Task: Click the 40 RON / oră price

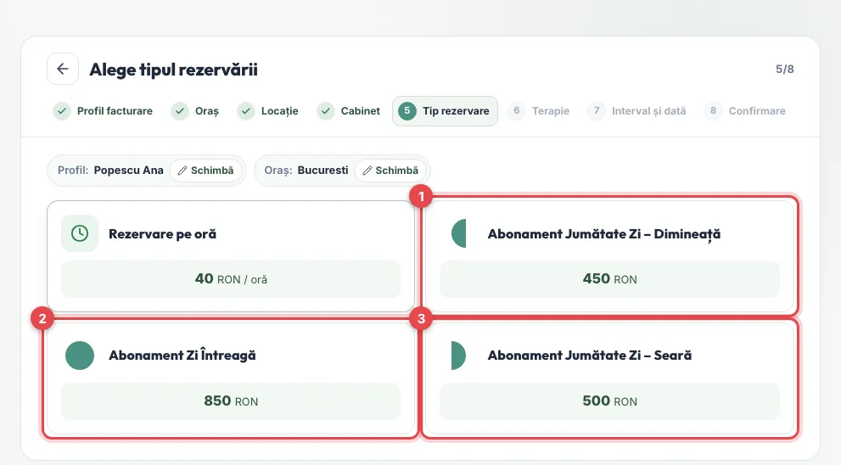Action: [x=231, y=279]
